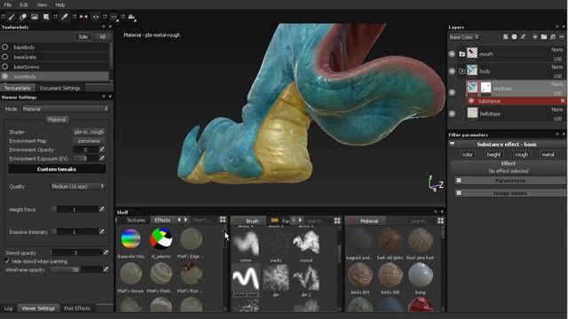Screen dimensions: 568x319
Task: Select the wormBody texture set radio
Action: coord(5,76)
